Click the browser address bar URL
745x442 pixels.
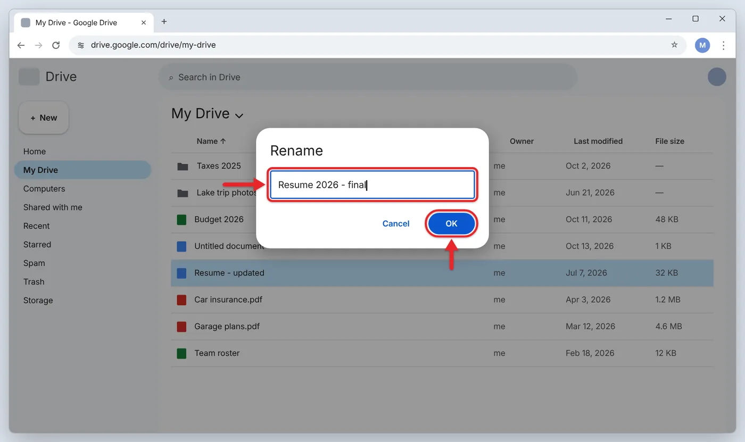(x=153, y=45)
